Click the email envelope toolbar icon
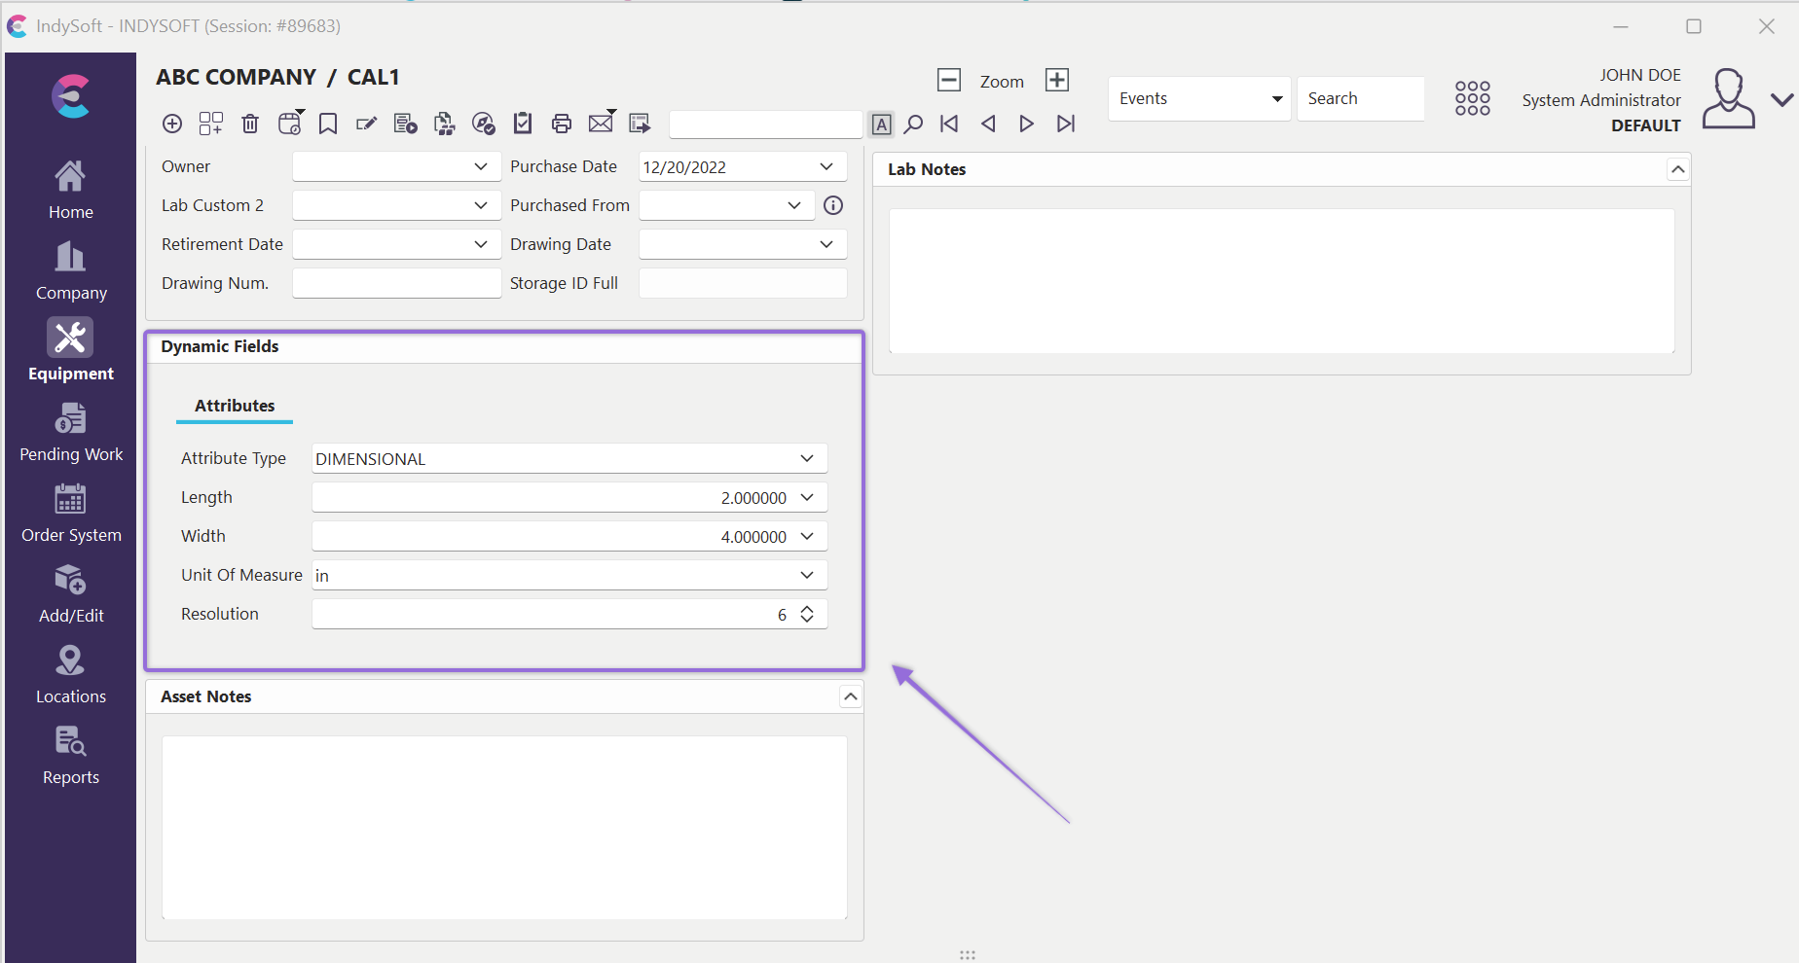This screenshot has height=963, width=1799. (x=602, y=124)
